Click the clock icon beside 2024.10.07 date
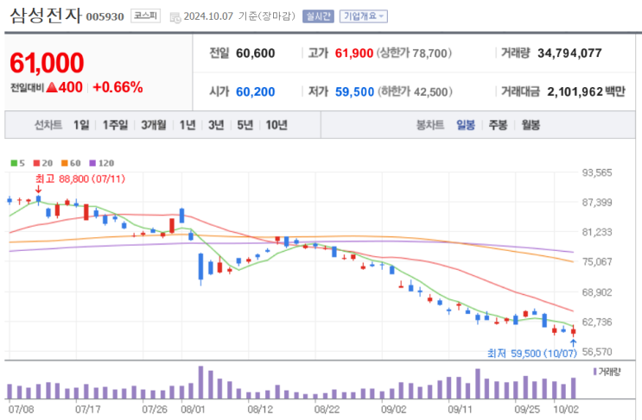642x420 pixels. [175, 17]
